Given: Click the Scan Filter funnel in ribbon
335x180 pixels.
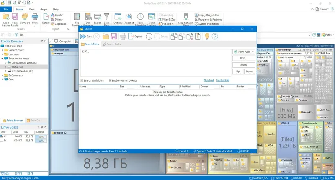Looking at the screenshot, I should coord(106,20).
